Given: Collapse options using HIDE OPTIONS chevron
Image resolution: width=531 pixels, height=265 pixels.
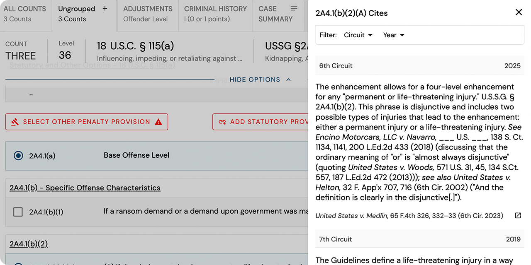Looking at the screenshot, I should (289, 79).
